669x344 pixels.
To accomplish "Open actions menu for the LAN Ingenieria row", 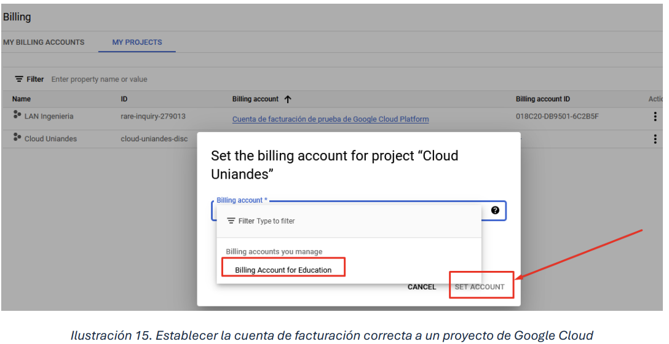I will (x=655, y=116).
